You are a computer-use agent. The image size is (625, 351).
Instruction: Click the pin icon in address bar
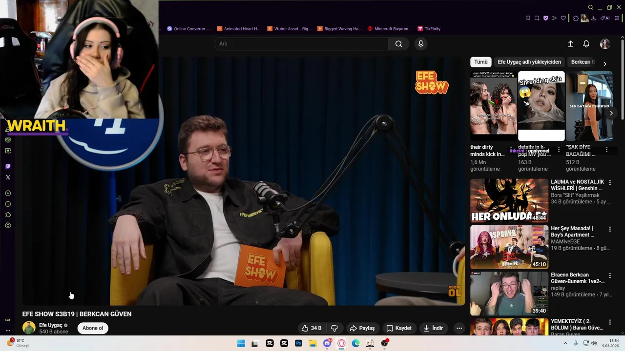click(x=528, y=18)
